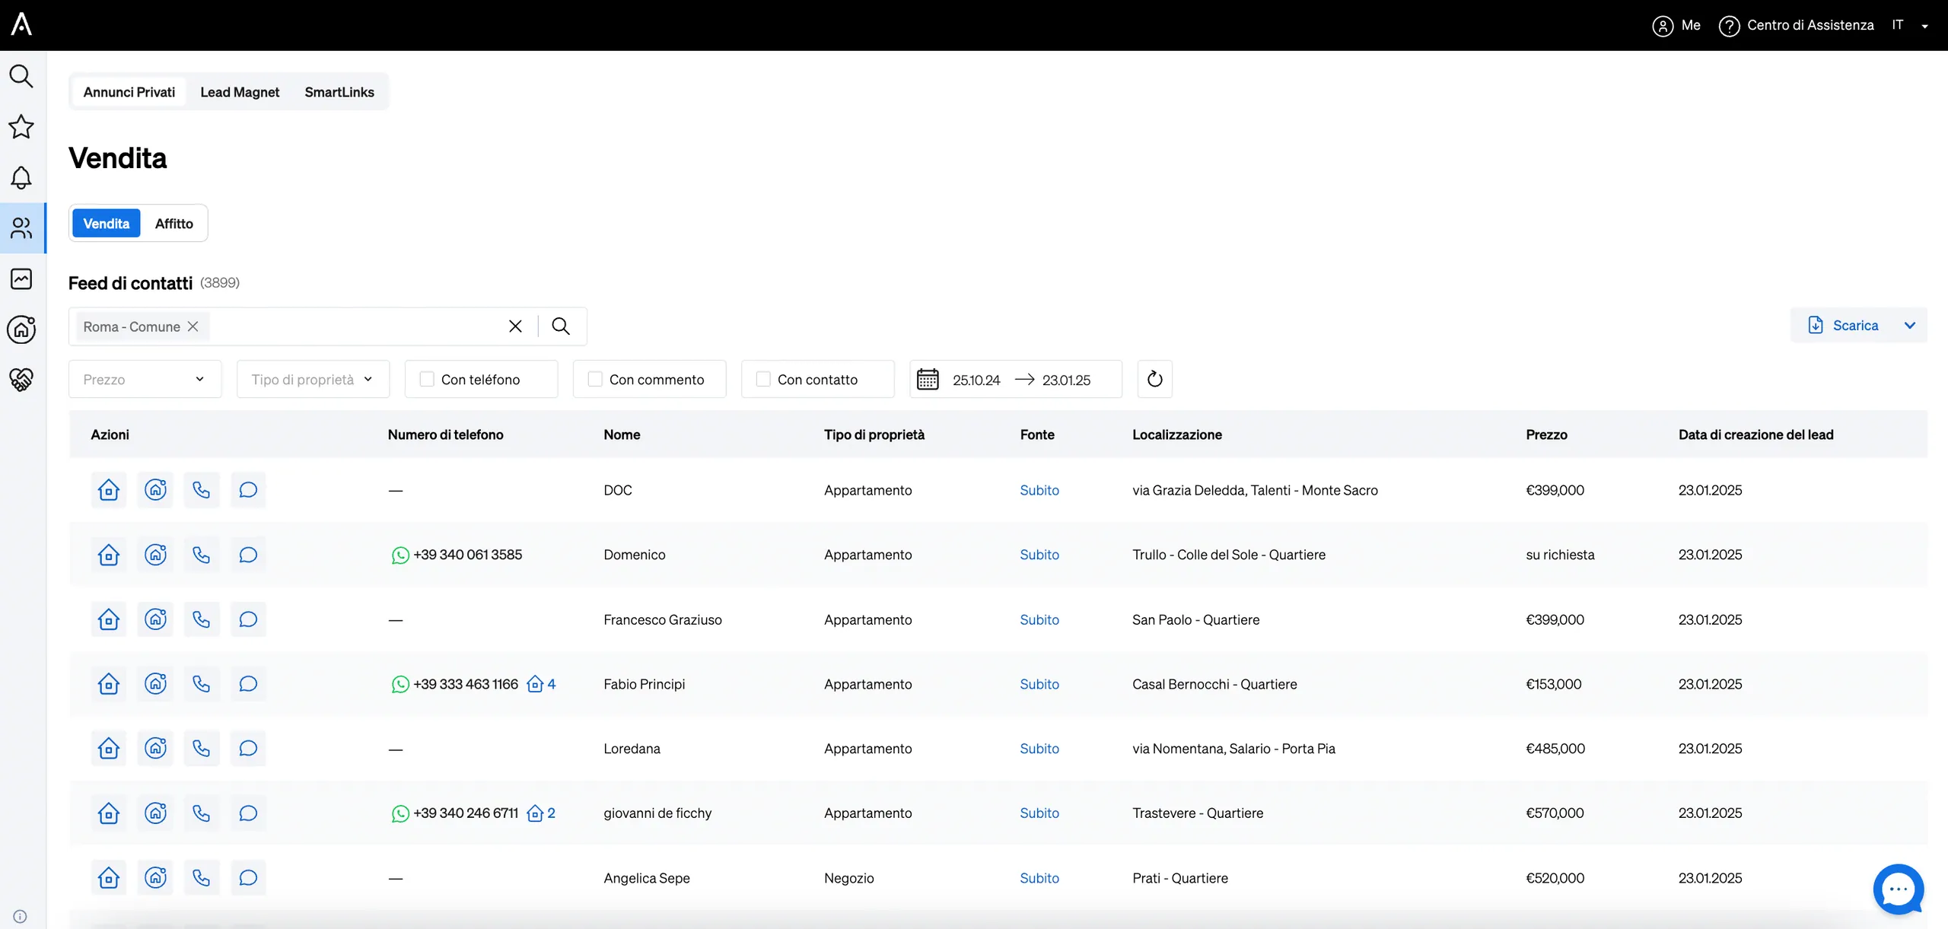The width and height of the screenshot is (1948, 929).
Task: Click the Scarica download button
Action: pyautogui.click(x=1843, y=326)
